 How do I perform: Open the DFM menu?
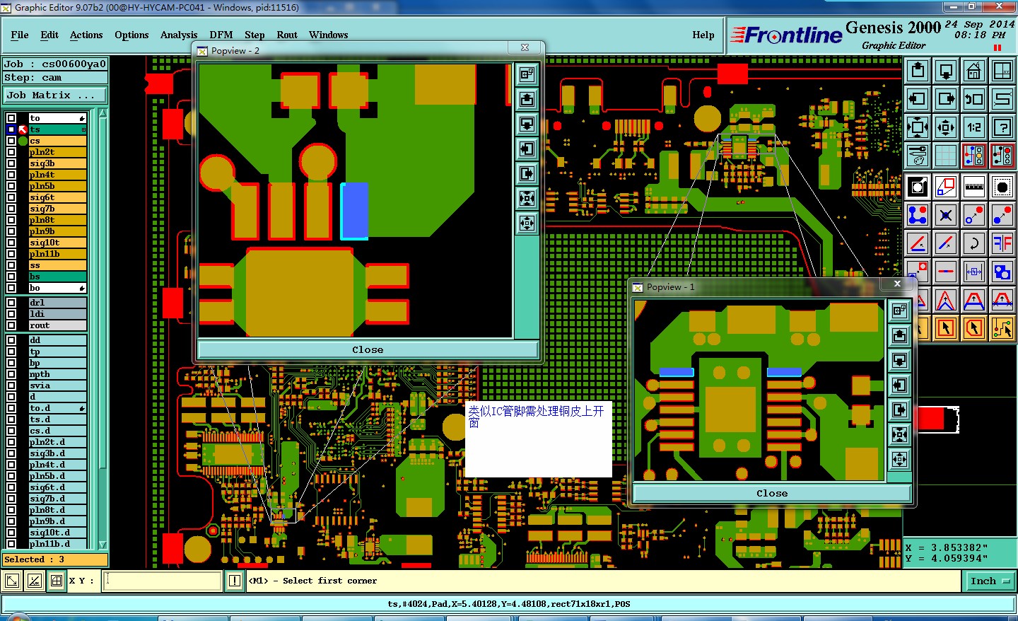pos(221,35)
